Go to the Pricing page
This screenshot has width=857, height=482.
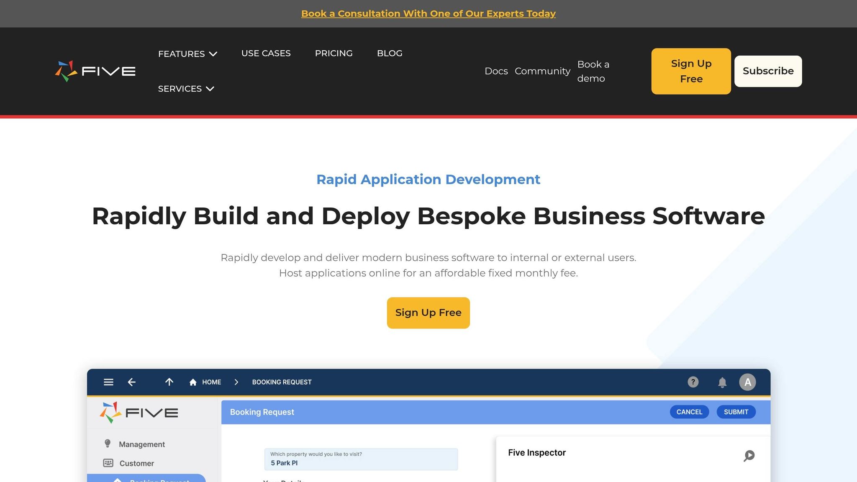334,53
